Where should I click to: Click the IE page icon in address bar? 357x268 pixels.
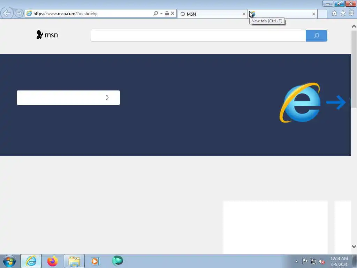(29, 14)
